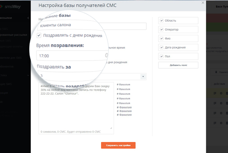Click the '0 символов, 0 СМС' counter text
228x153 pixels.
pos(71,132)
